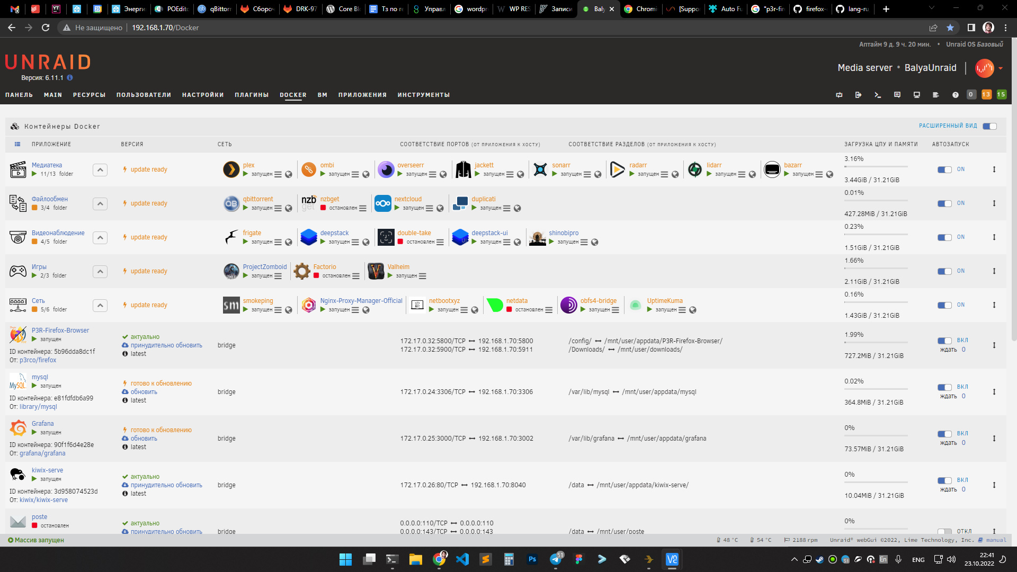Viewport: 1017px width, 572px height.
Task: Click the Grafana container icon
Action: click(x=18, y=427)
